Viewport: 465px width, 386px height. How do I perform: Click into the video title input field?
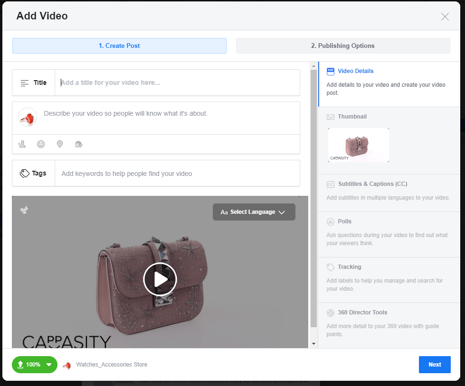tap(177, 83)
